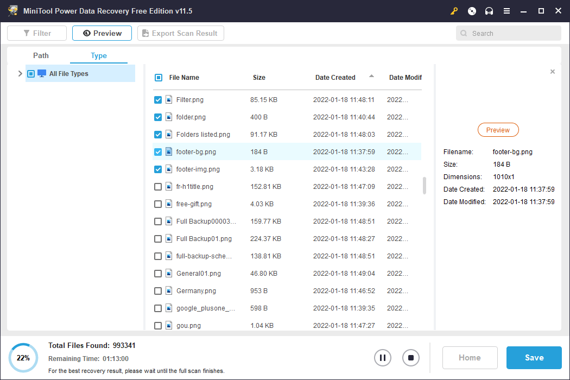
Task: Open the bootable media disc icon
Action: pyautogui.click(x=472, y=11)
